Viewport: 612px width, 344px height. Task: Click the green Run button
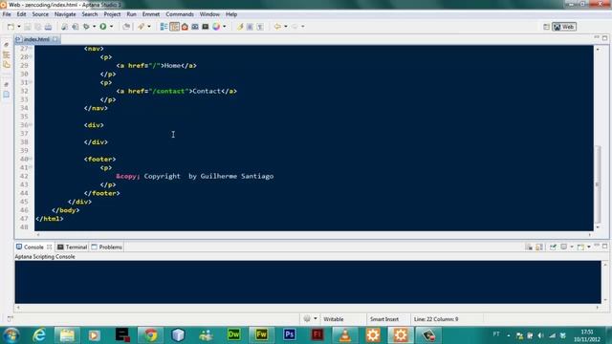point(103,27)
